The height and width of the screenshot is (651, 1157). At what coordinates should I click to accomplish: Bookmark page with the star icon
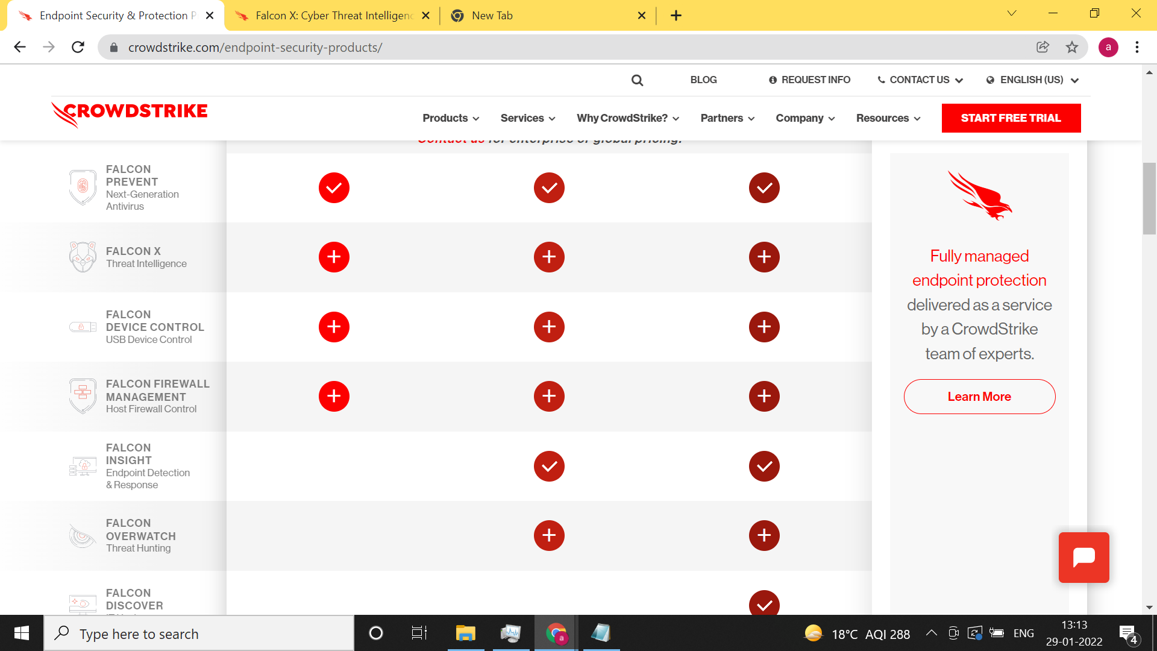click(x=1072, y=47)
